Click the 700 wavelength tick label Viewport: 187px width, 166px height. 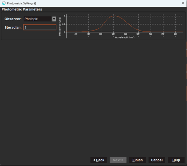tap(150, 34)
